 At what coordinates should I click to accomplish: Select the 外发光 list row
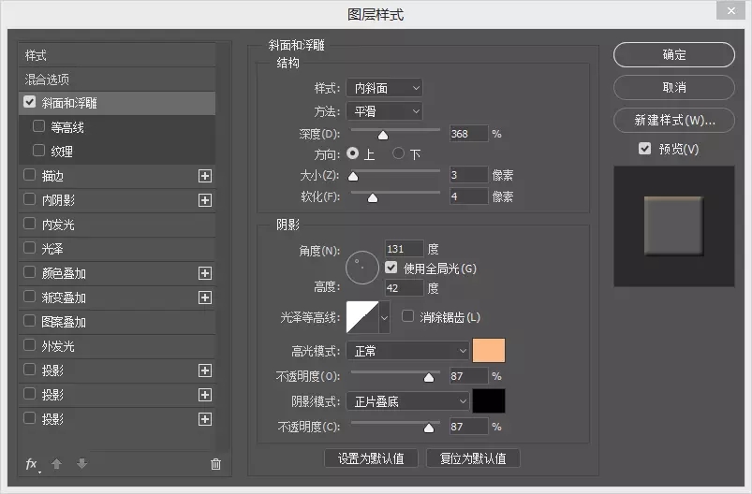[117, 346]
